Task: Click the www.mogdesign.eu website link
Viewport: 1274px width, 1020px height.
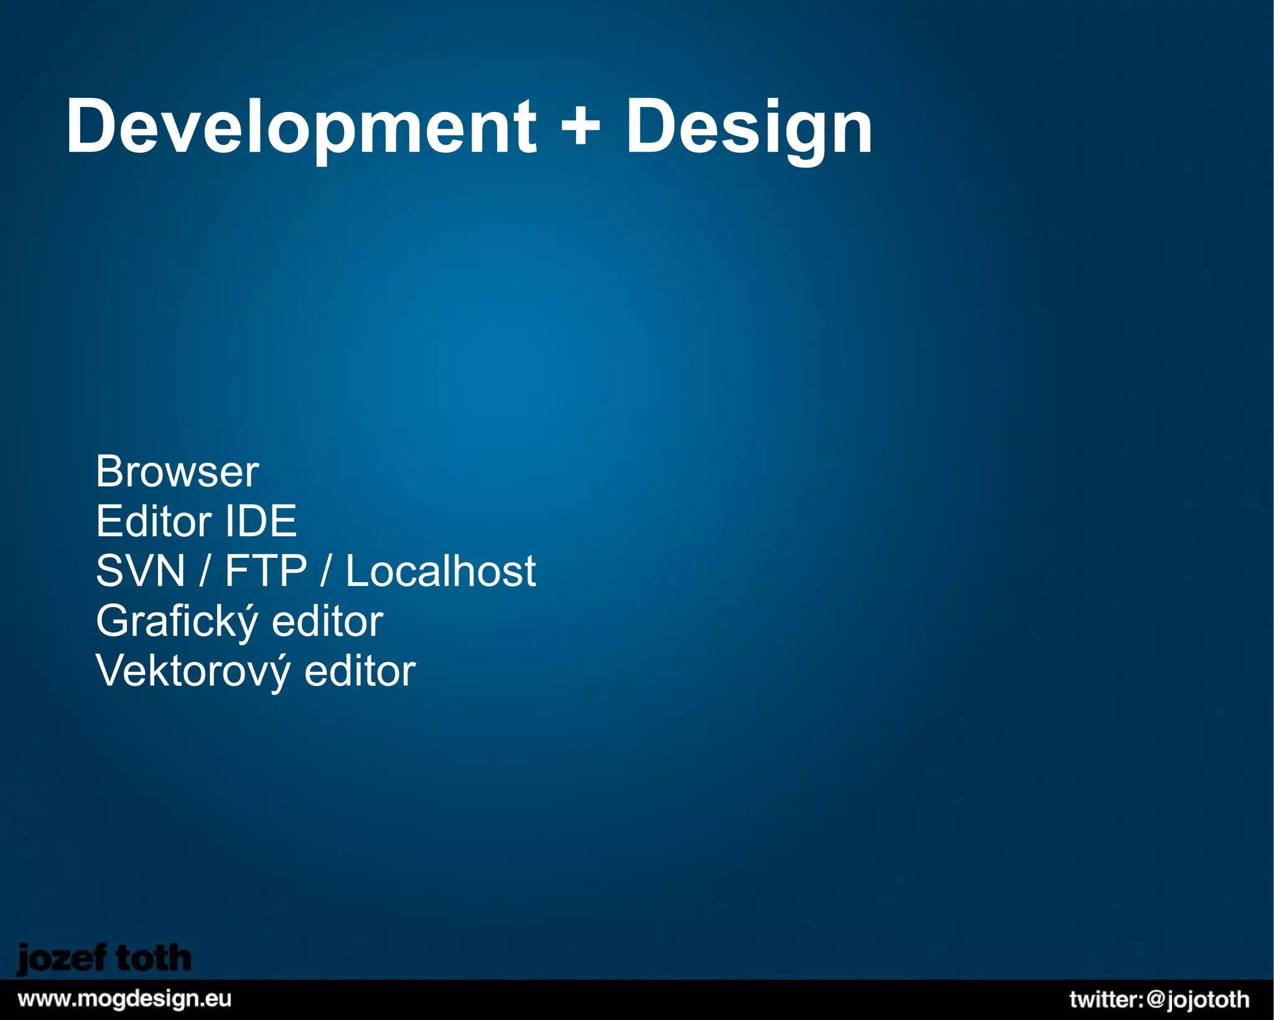Action: point(124,999)
